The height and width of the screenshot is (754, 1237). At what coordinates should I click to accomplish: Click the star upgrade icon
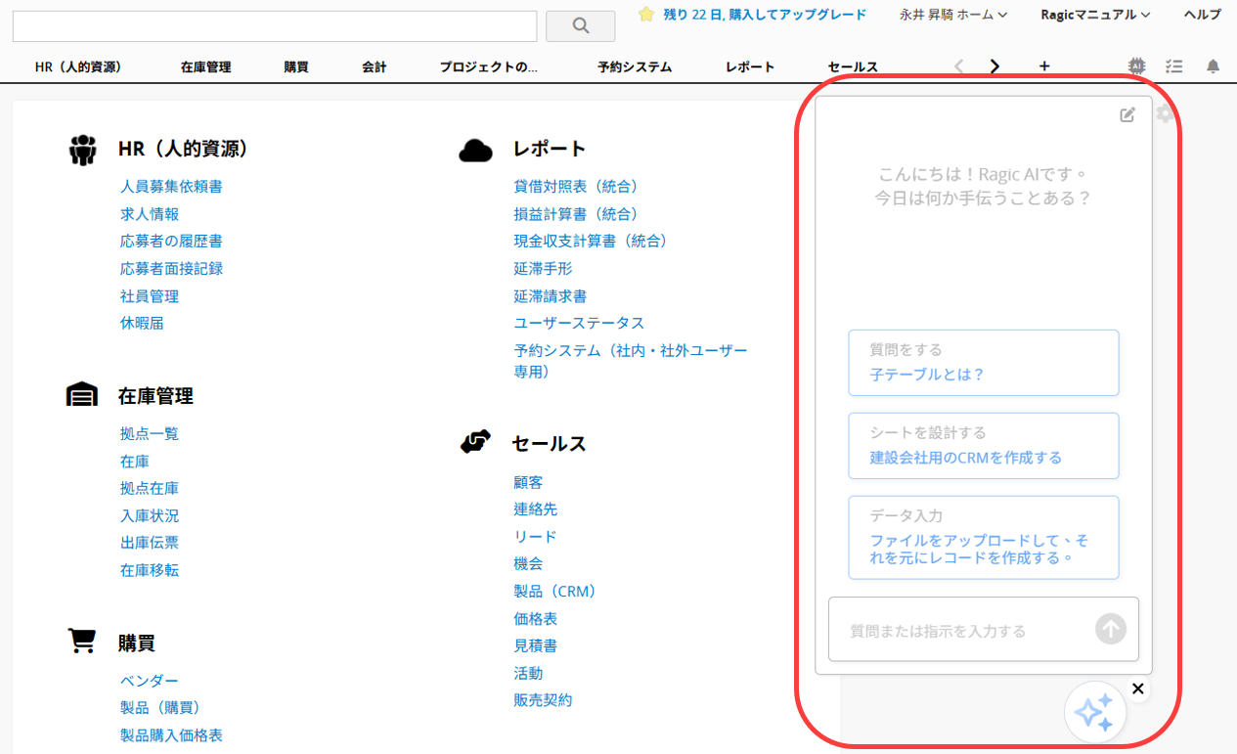(x=645, y=14)
